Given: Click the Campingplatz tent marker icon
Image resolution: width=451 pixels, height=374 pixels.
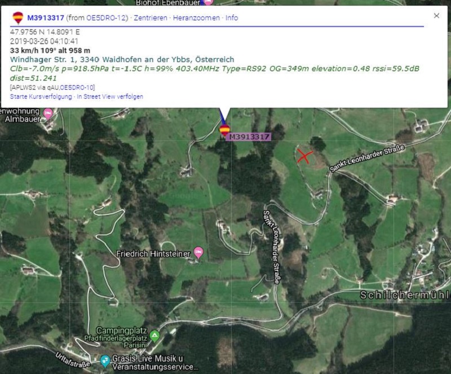Looking at the screenshot, I should (x=154, y=336).
